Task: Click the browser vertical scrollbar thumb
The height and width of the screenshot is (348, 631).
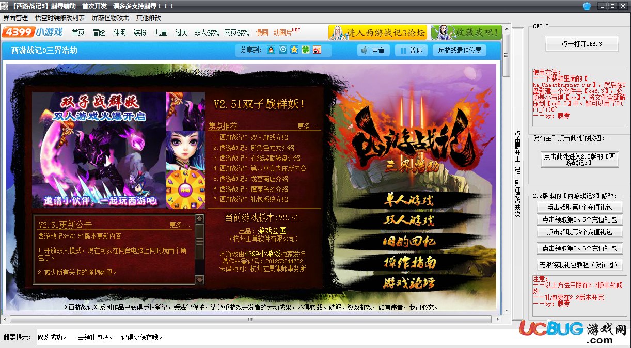Action: pyautogui.click(x=507, y=55)
